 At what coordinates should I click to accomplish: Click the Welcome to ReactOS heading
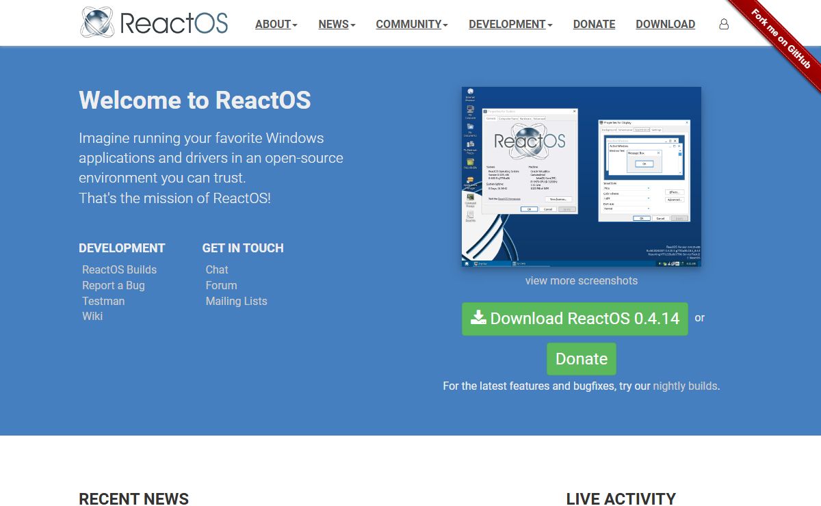[x=195, y=101]
